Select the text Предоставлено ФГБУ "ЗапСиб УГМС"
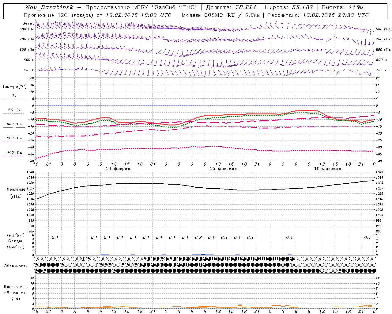This screenshot has width=392, height=314. click(x=141, y=7)
